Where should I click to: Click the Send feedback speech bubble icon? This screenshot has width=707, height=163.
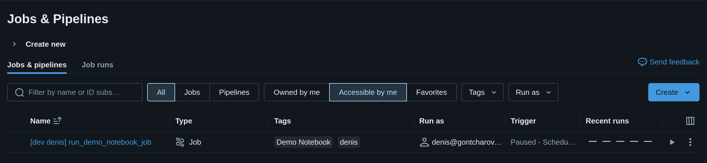pos(642,62)
